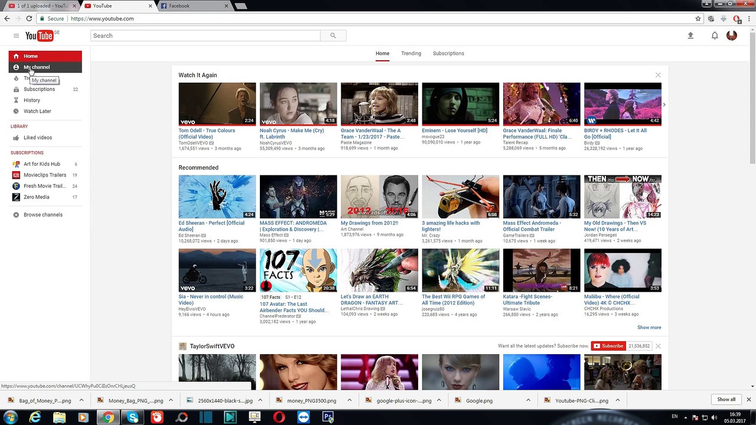Play Noah Cyrus Make Me Cry thumbnail

(298, 104)
